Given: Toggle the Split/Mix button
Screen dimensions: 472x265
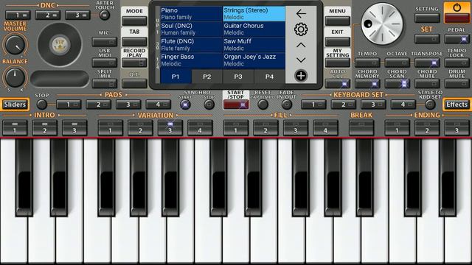Looking at the screenshot, I should click(105, 83).
